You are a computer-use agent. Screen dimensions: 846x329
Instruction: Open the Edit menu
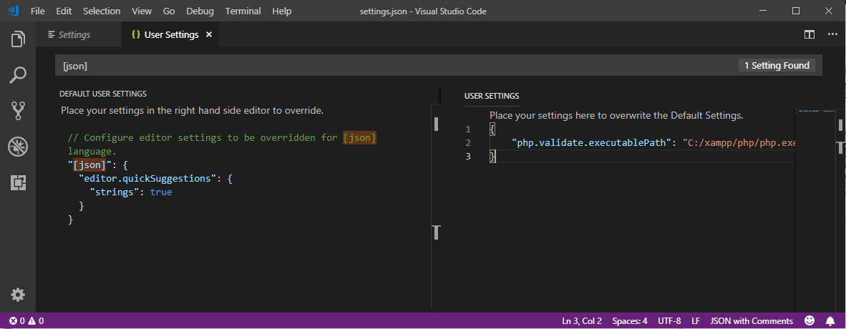pyautogui.click(x=64, y=11)
